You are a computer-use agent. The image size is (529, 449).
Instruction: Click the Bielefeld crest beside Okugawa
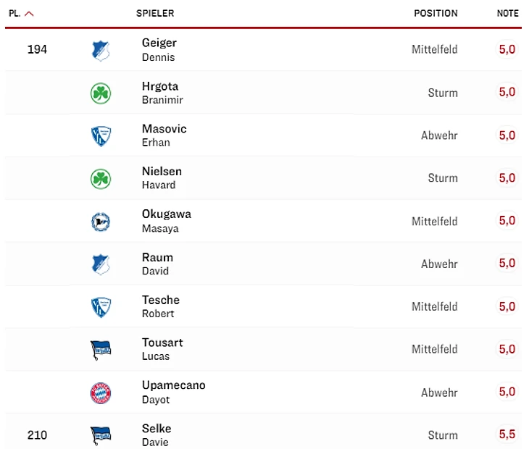coord(101,222)
